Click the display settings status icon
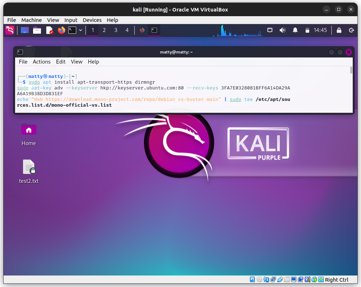 pyautogui.click(x=293, y=279)
